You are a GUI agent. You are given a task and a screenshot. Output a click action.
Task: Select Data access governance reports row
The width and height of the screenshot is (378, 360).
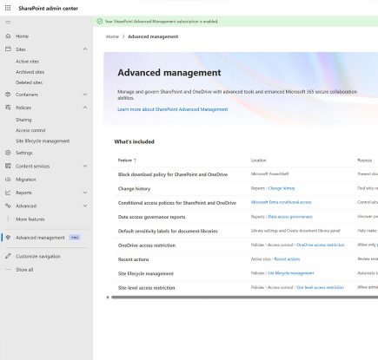point(151,217)
